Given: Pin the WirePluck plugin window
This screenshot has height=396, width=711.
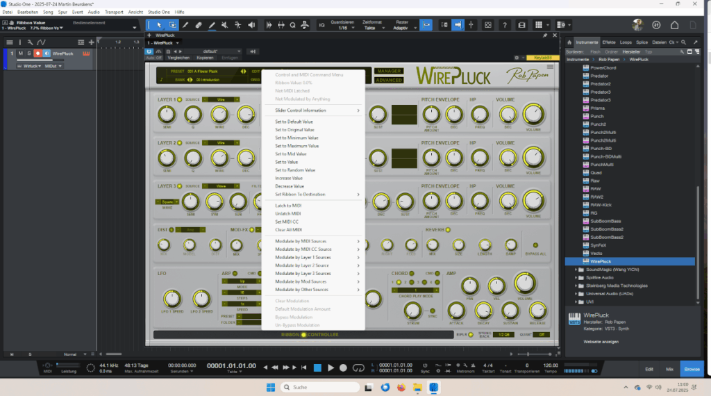Looking at the screenshot, I should (545, 35).
